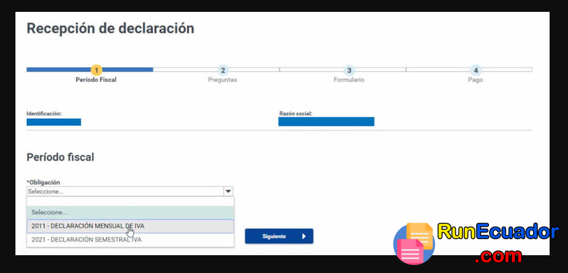Viewport: 568px width, 273px height.
Task: Click the Período fiscal section heading
Action: [61, 157]
